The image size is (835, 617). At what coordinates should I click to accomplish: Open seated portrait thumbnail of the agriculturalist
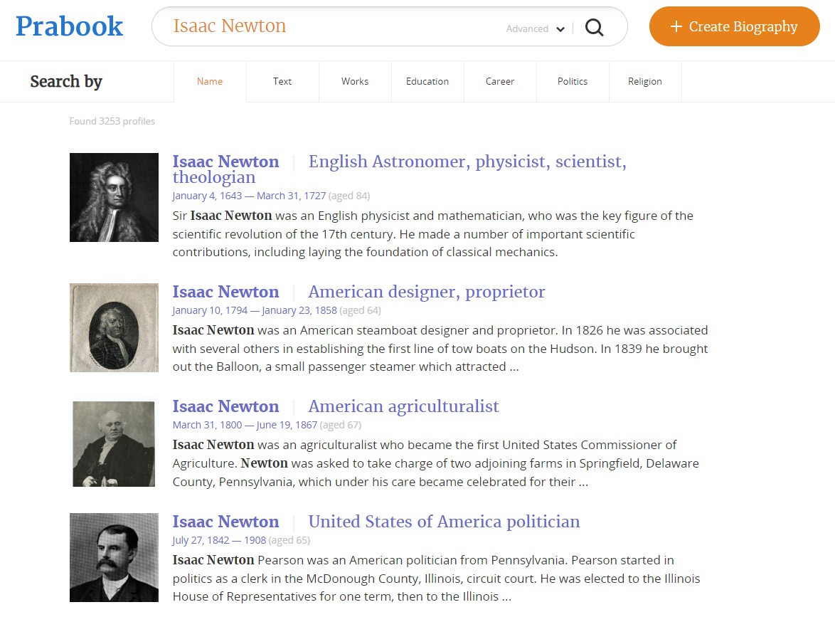click(x=114, y=444)
